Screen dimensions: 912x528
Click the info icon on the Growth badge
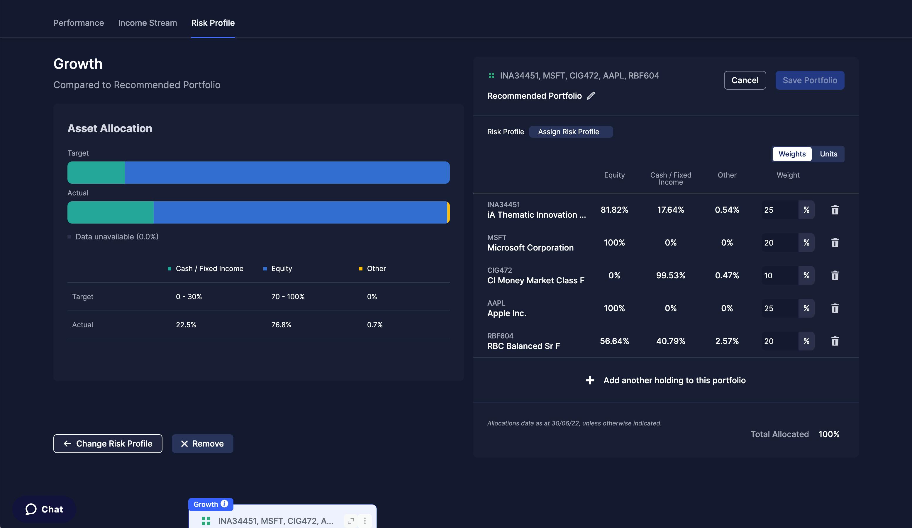click(224, 504)
